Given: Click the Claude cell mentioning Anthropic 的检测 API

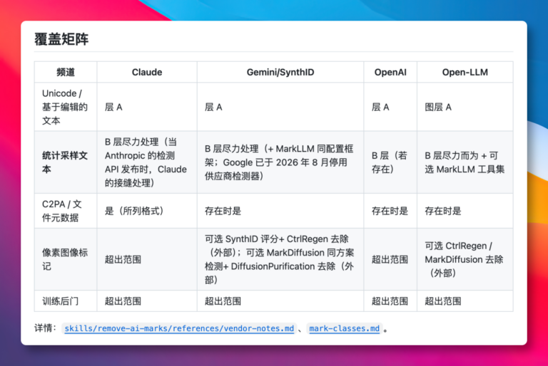Looking at the screenshot, I should point(146,162).
